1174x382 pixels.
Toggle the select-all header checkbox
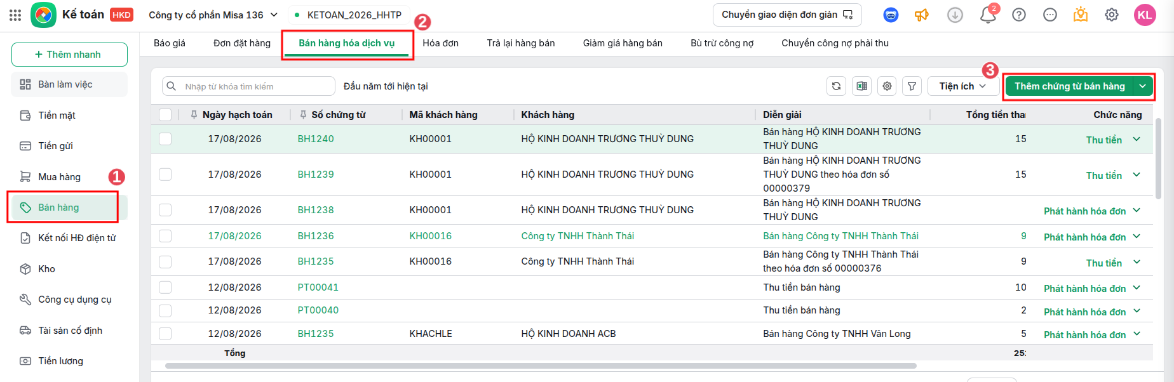click(x=165, y=115)
